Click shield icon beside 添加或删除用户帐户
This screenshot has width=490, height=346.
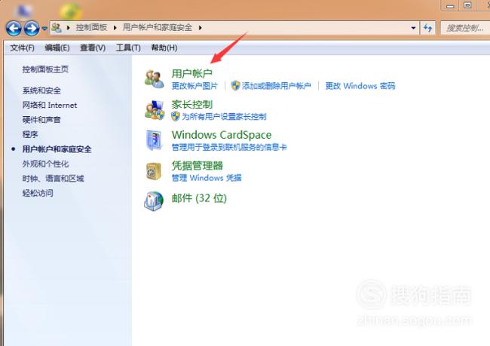point(235,85)
